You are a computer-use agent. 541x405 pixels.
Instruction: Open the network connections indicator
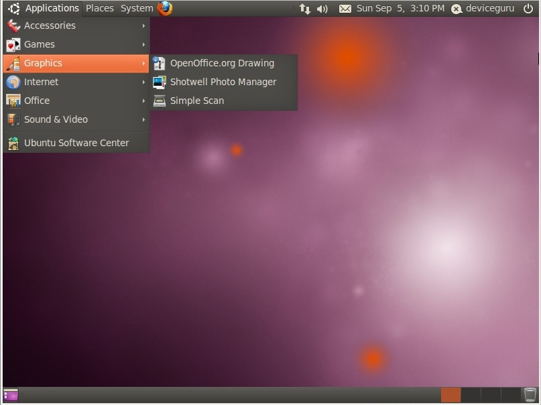tap(304, 9)
